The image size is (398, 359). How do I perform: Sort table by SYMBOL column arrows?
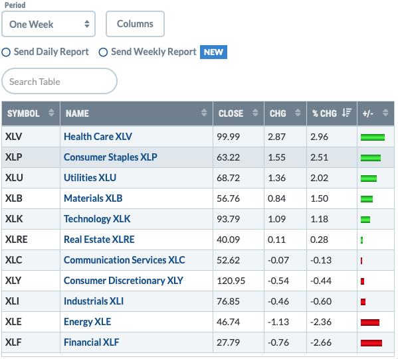tap(51, 113)
